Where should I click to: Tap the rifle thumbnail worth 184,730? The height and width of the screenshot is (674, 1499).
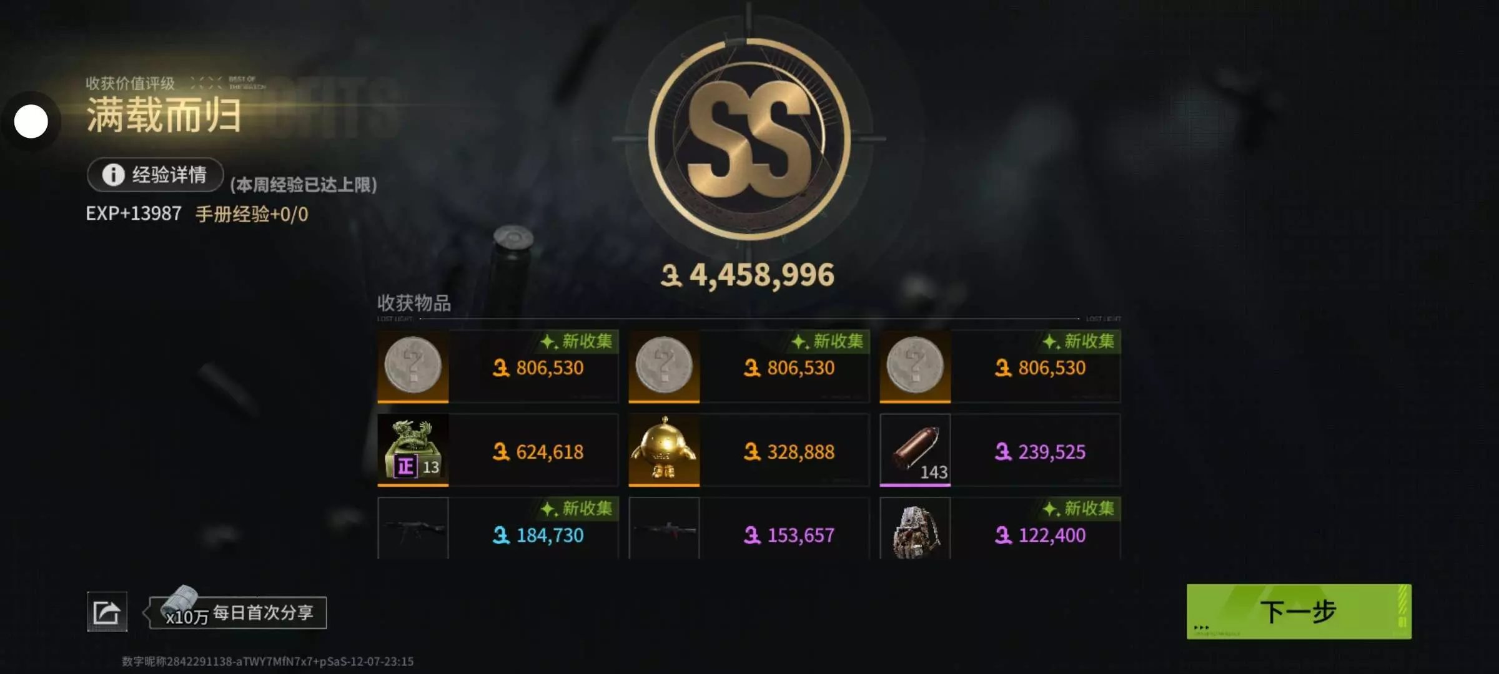point(413,529)
